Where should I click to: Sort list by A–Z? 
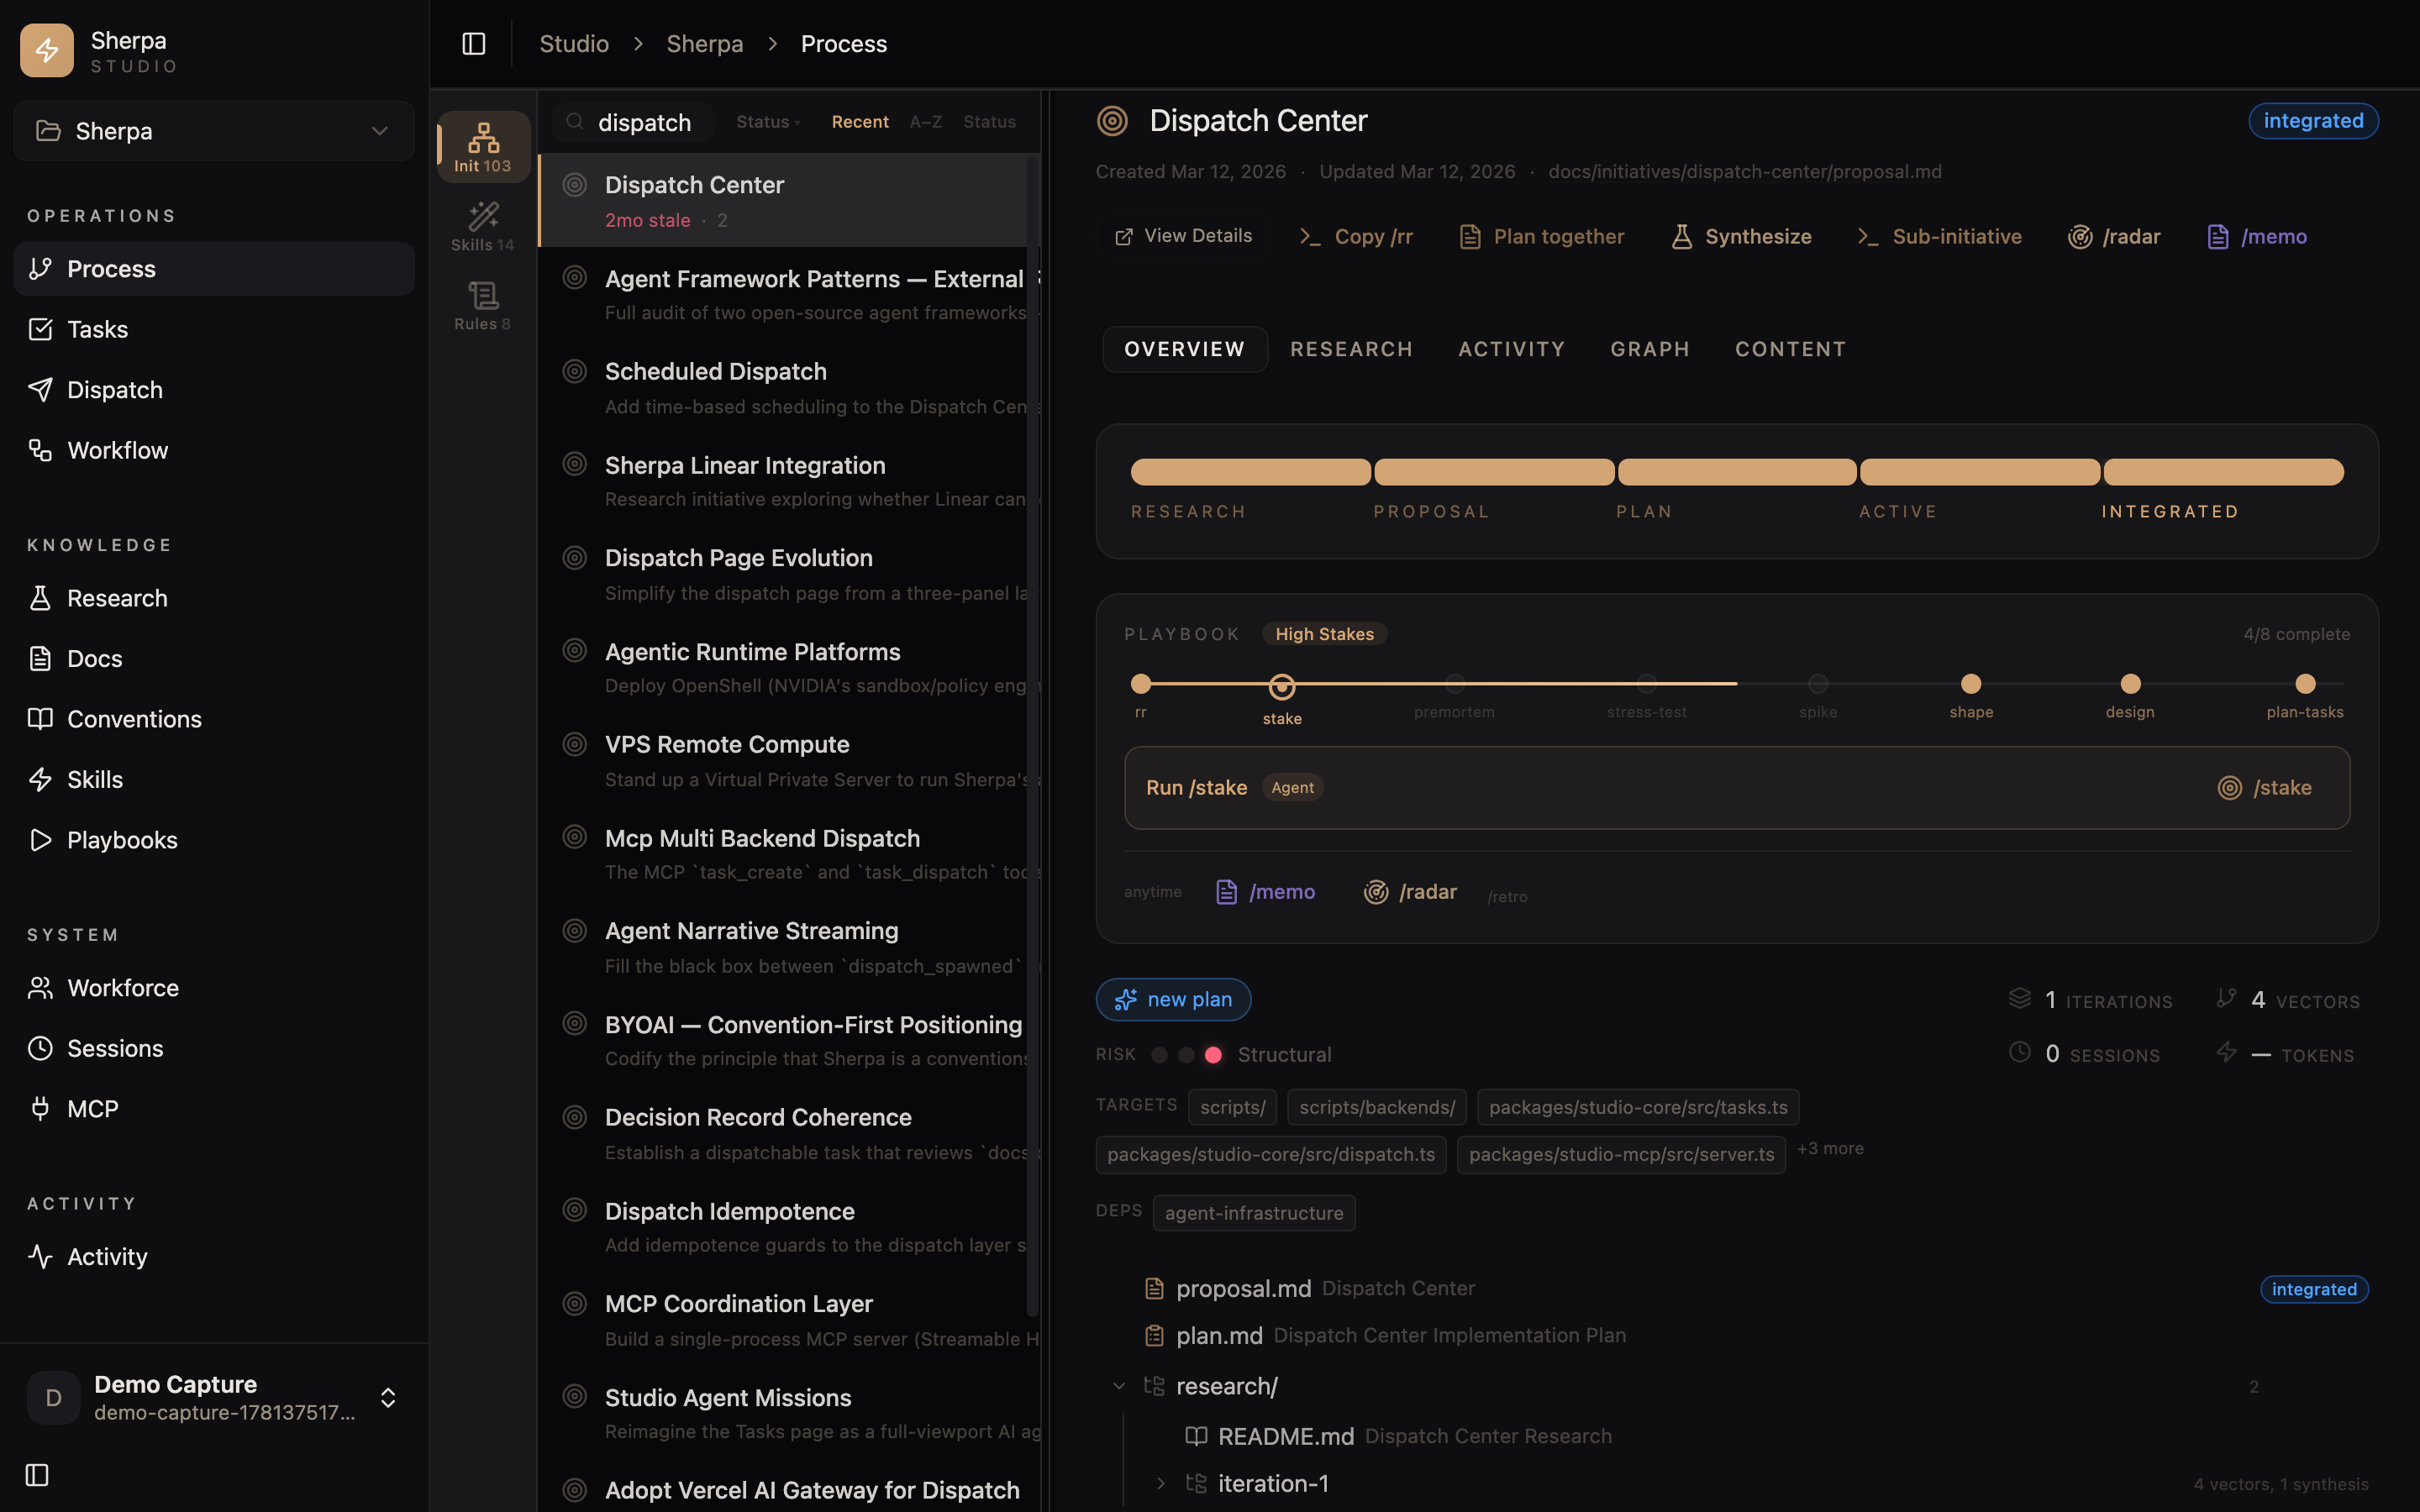coord(926,122)
